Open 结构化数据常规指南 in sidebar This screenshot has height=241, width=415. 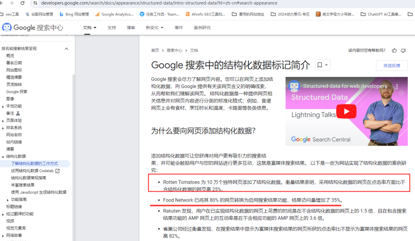tap(29, 178)
